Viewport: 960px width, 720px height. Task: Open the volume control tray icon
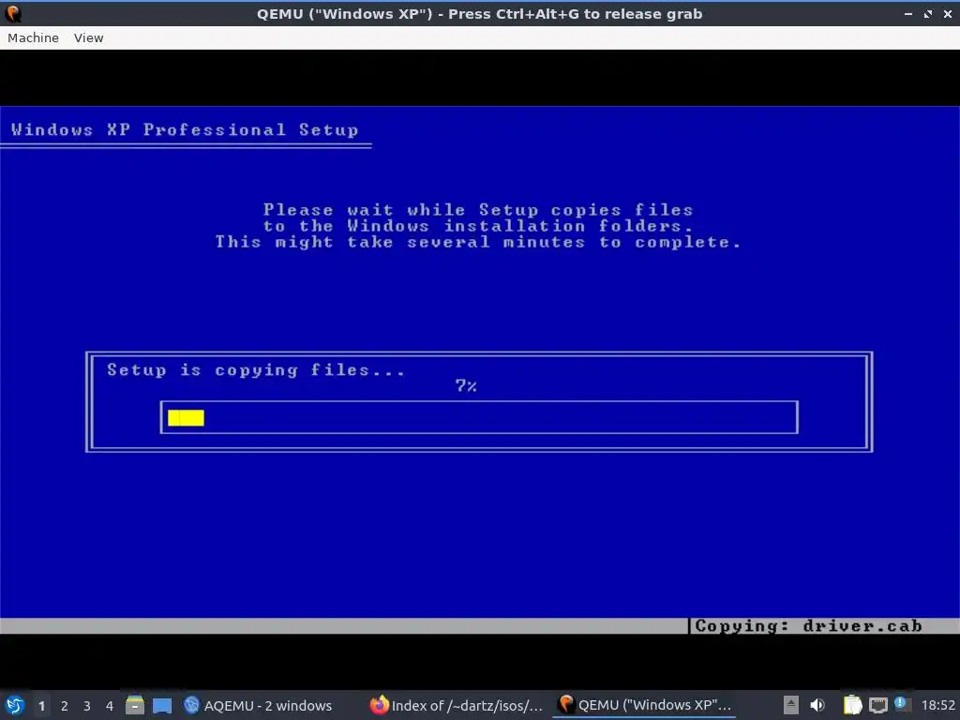tap(817, 705)
